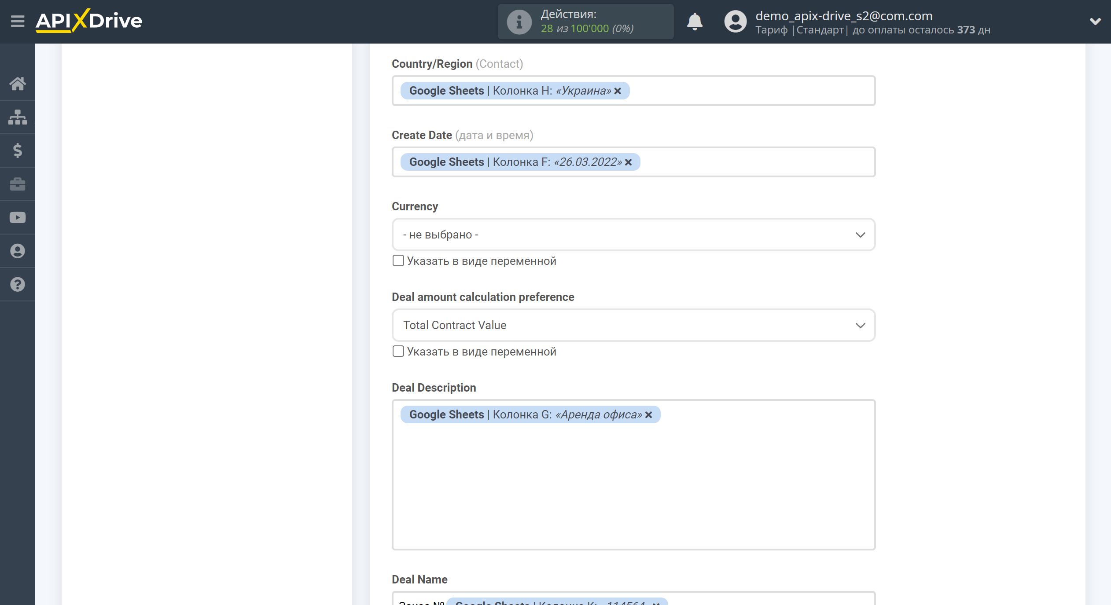Image resolution: width=1111 pixels, height=605 pixels.
Task: Open the hamburger menu
Action: point(18,21)
